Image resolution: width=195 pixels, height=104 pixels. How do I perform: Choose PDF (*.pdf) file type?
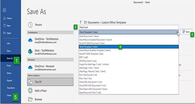click(x=129, y=57)
